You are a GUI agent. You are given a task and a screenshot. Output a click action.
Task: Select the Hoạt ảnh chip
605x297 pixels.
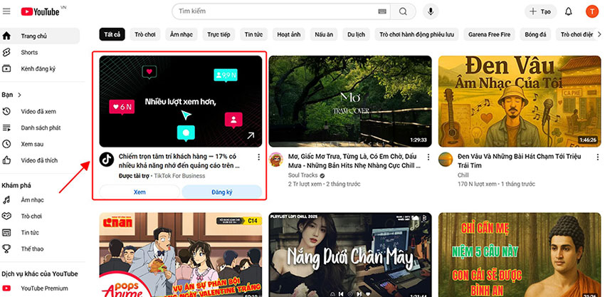click(288, 34)
